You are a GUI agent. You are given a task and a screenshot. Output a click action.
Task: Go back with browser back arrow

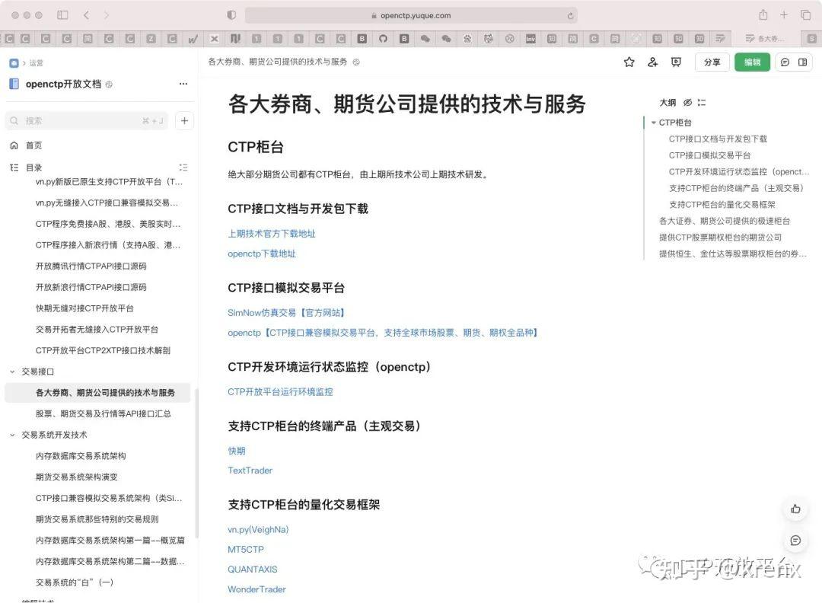coord(86,15)
